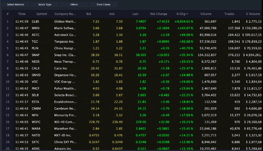Sort by the Volume column header
Screen dimensions: 263x151
206,14
